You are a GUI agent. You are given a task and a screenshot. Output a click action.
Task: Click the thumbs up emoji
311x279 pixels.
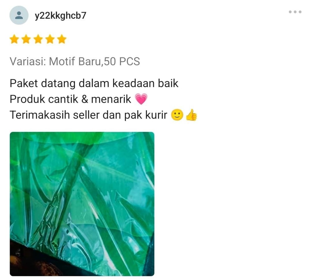191,115
